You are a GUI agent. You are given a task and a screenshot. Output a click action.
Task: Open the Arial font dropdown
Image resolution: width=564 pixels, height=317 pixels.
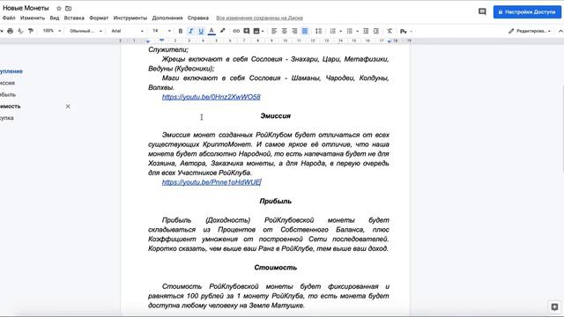[x=127, y=31]
